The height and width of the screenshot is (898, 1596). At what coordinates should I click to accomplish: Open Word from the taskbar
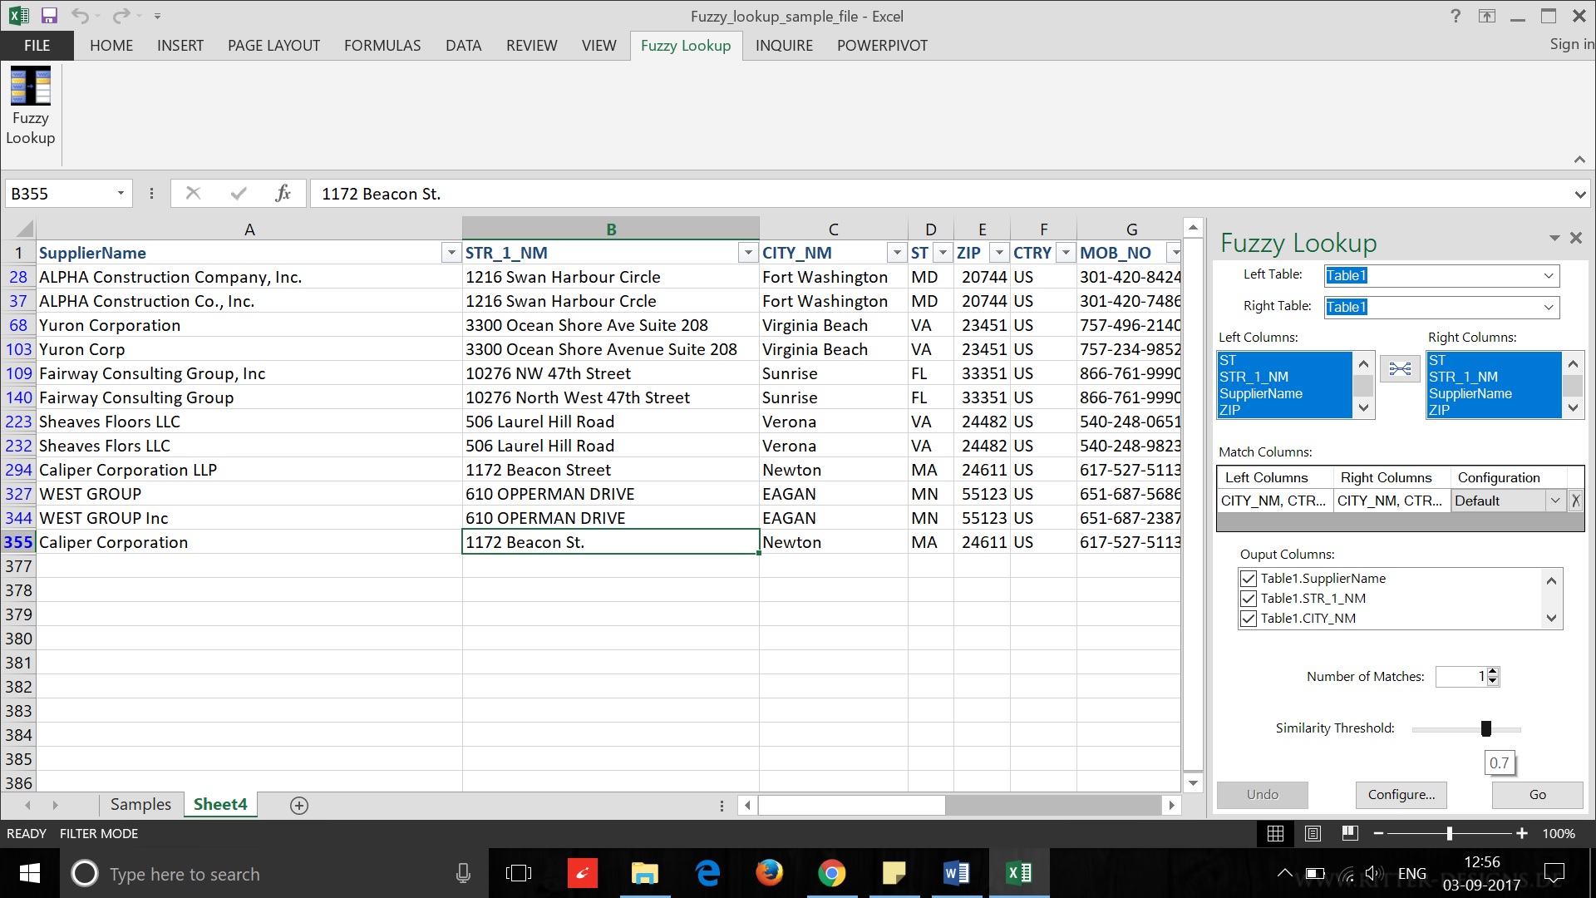coord(956,873)
